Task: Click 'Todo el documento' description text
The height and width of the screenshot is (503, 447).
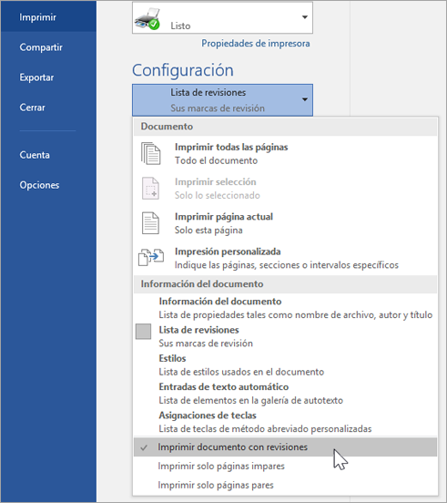Action: [x=216, y=160]
